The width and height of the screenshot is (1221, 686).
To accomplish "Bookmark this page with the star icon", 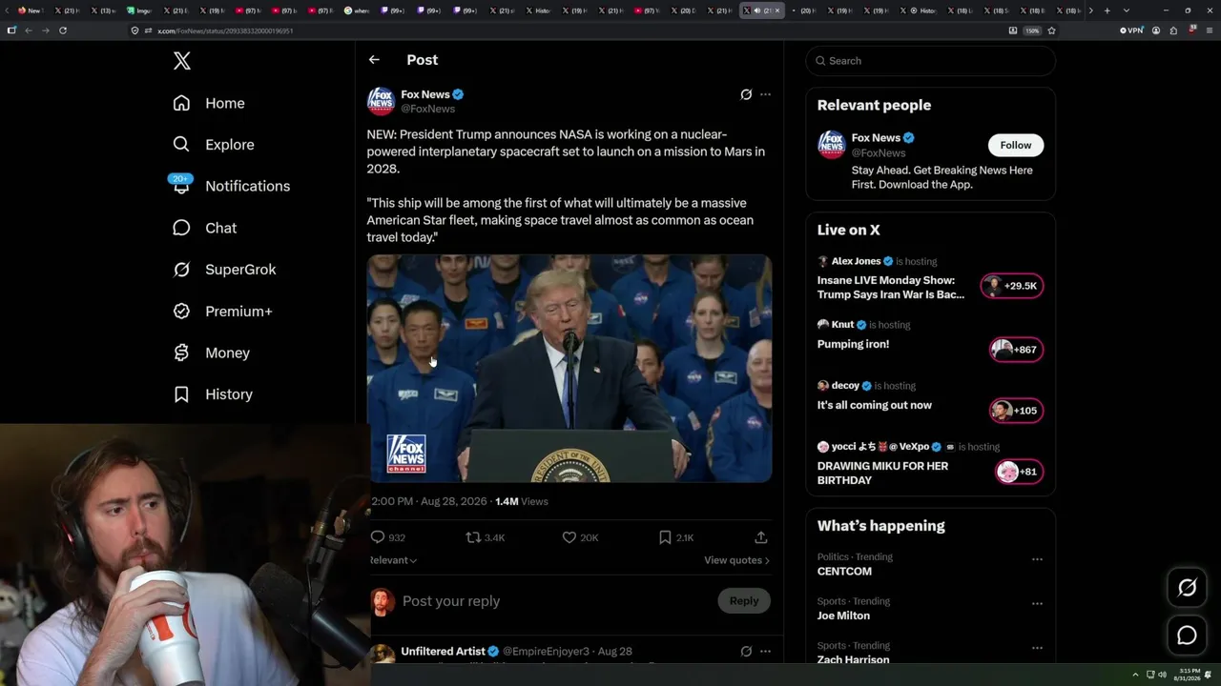I will click(x=1051, y=30).
